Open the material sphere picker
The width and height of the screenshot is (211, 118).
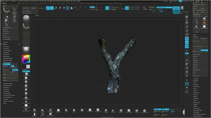coord(26,50)
